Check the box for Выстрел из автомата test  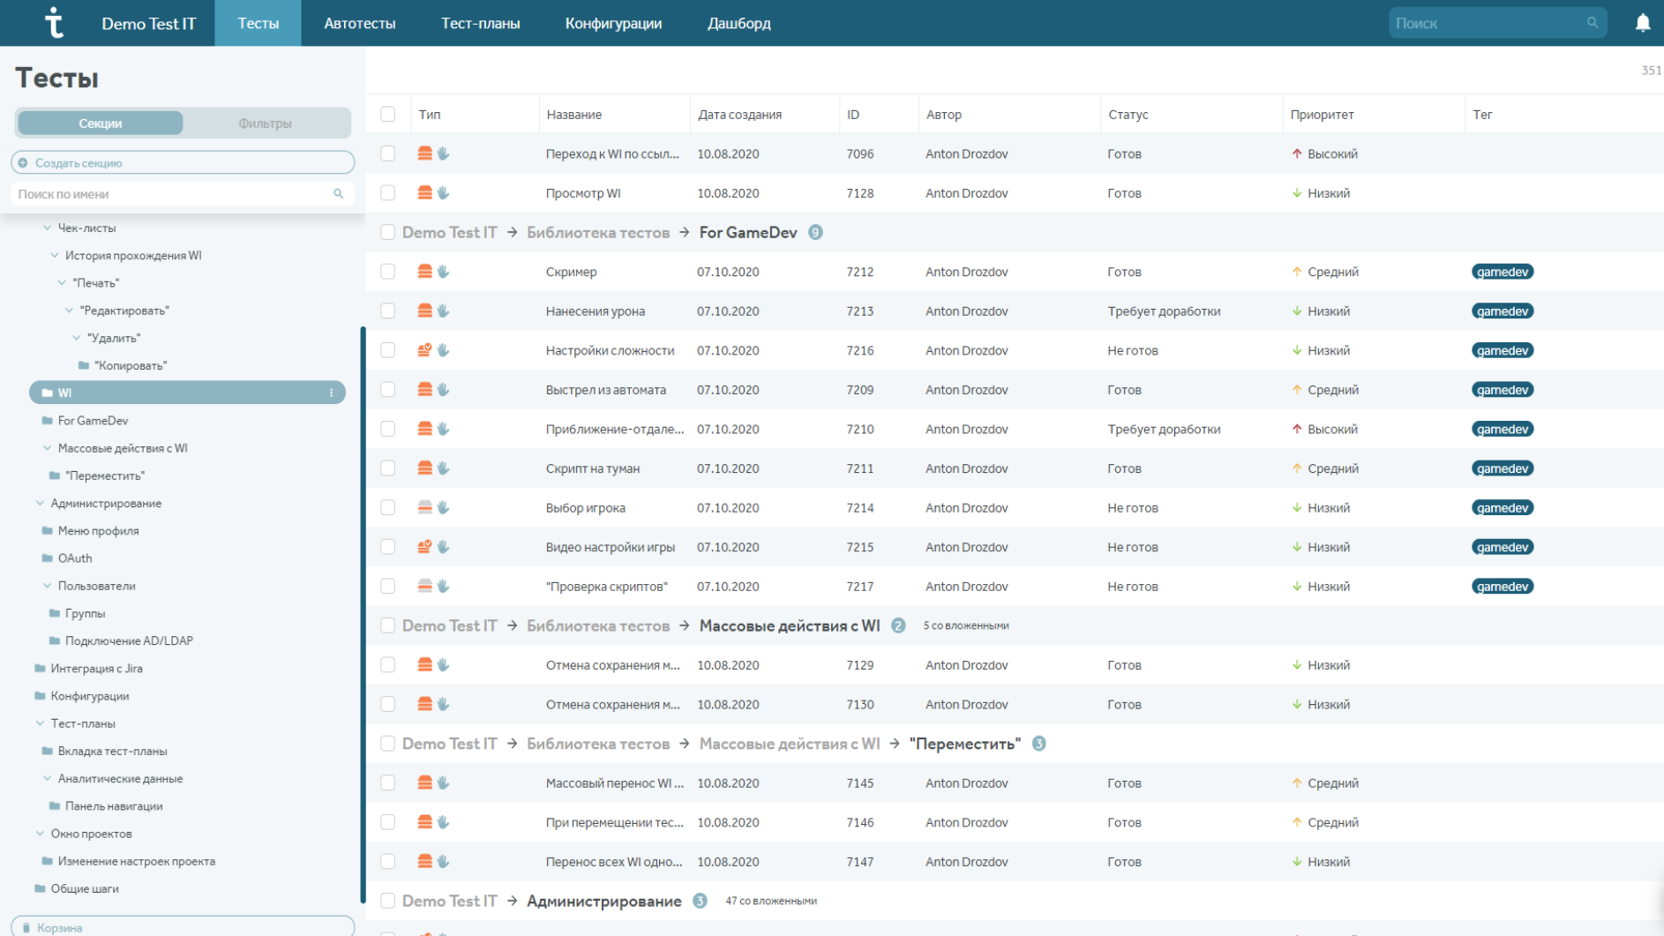coord(387,390)
